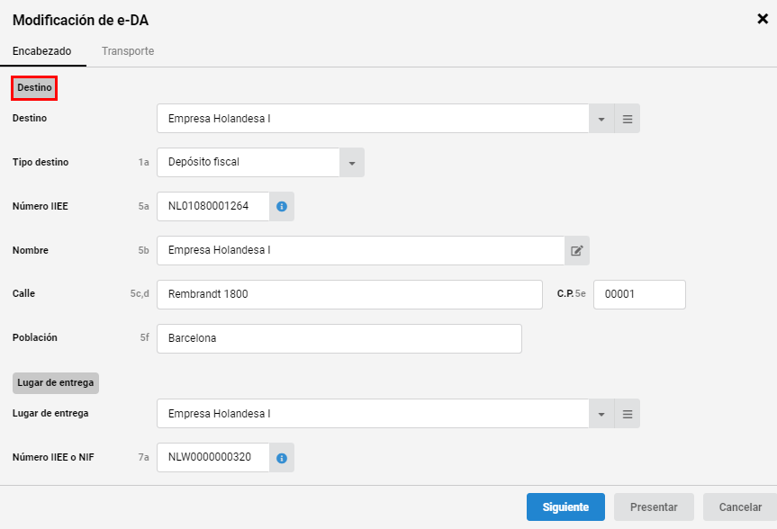Click the Número IIEE o NIF input

click(x=213, y=458)
